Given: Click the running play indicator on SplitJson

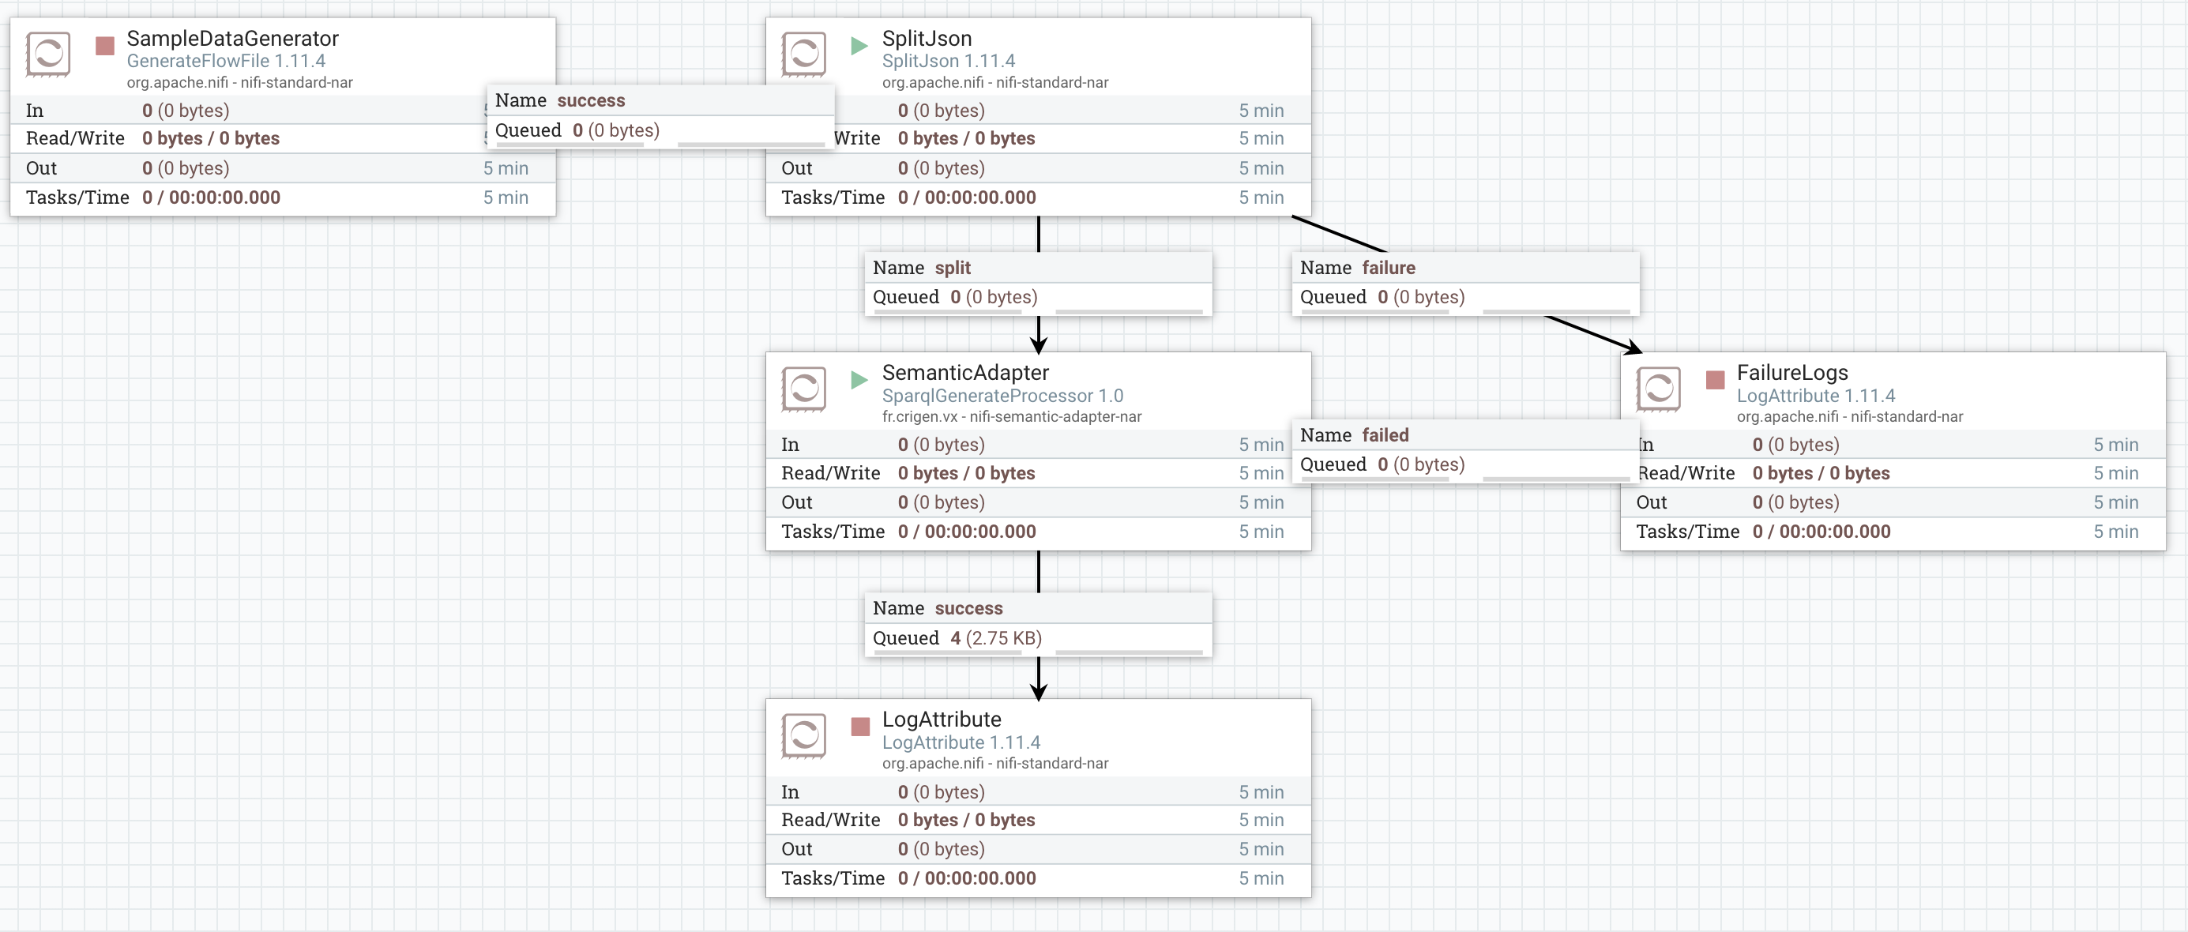Looking at the screenshot, I should 859,46.
